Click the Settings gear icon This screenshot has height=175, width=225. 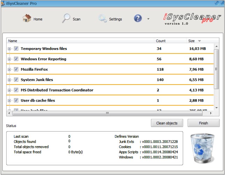pyautogui.click(x=102, y=19)
